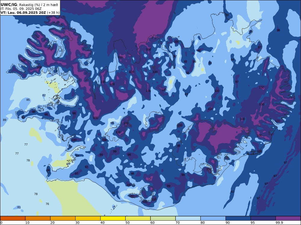Select the bright yellow 40–50 legend swatch
Screen dimensions: 301x225
click(x=113, y=218)
